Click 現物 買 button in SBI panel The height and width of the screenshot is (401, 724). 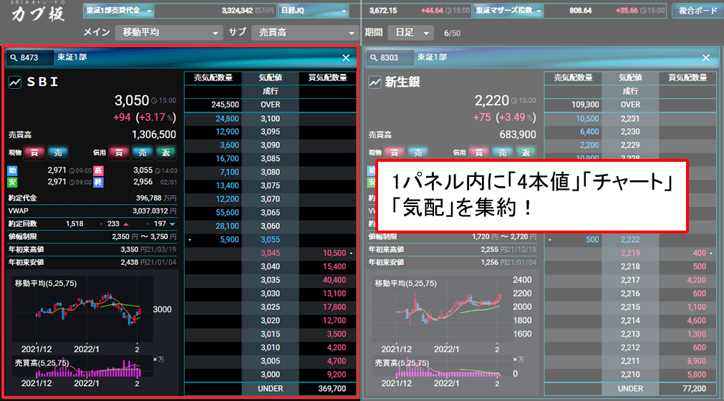tap(34, 153)
